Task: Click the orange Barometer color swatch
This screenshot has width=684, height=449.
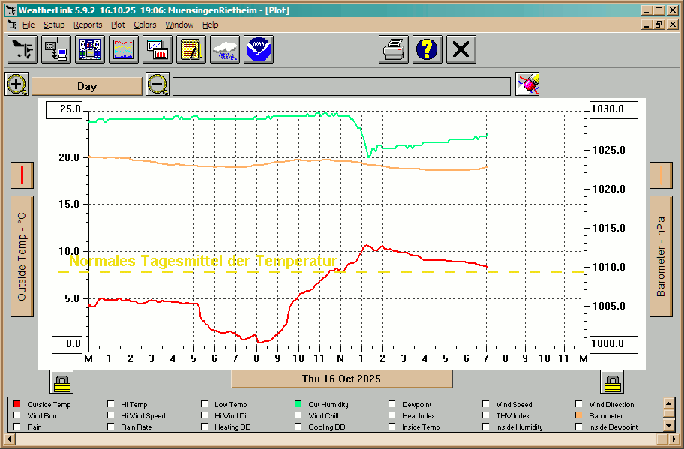Action: coord(579,415)
